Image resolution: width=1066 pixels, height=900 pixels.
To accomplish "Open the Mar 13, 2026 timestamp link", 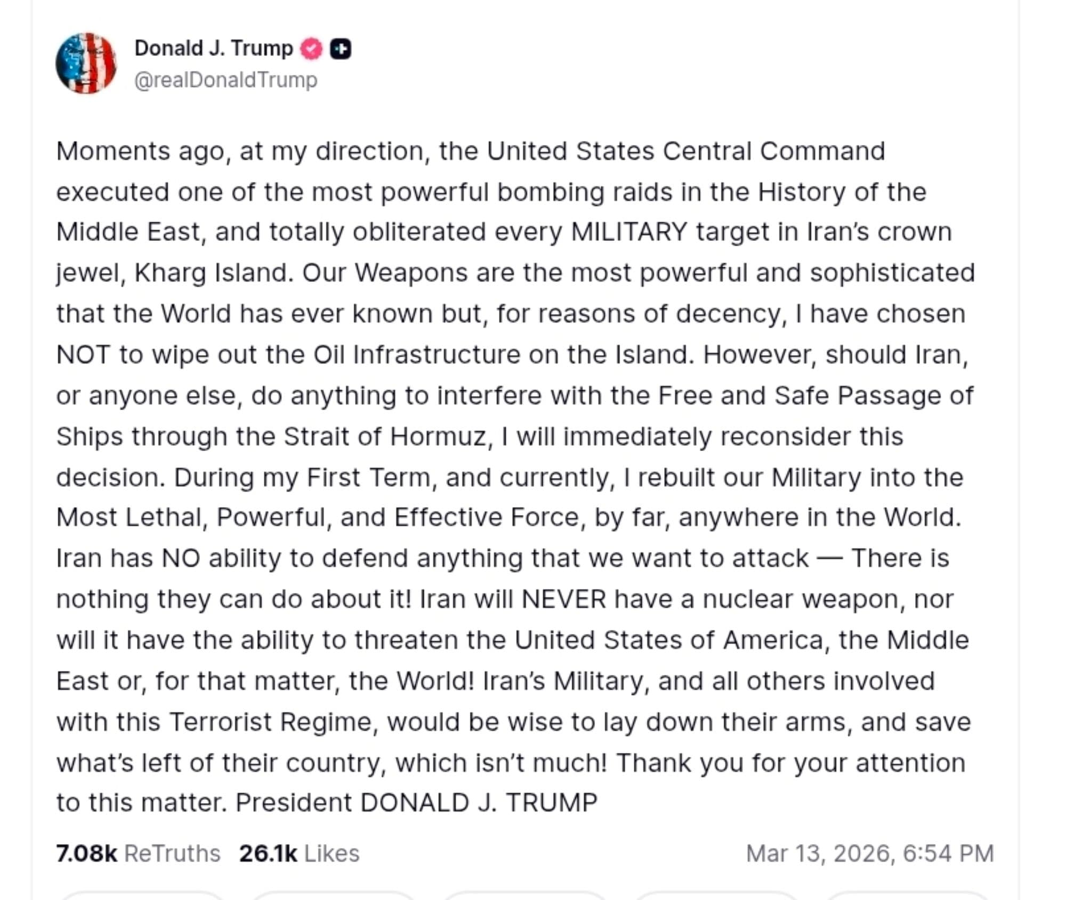I will [x=869, y=853].
